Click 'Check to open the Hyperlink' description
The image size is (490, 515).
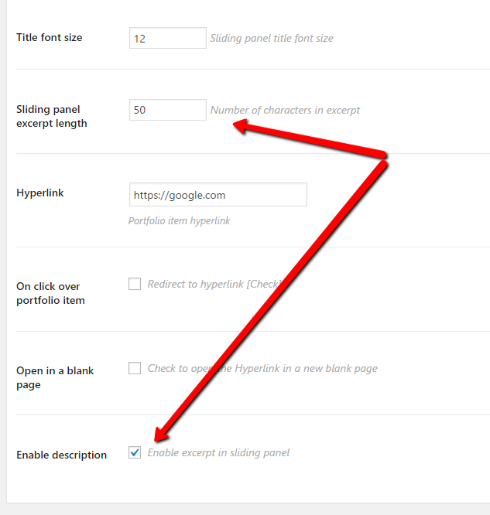pyautogui.click(x=262, y=369)
